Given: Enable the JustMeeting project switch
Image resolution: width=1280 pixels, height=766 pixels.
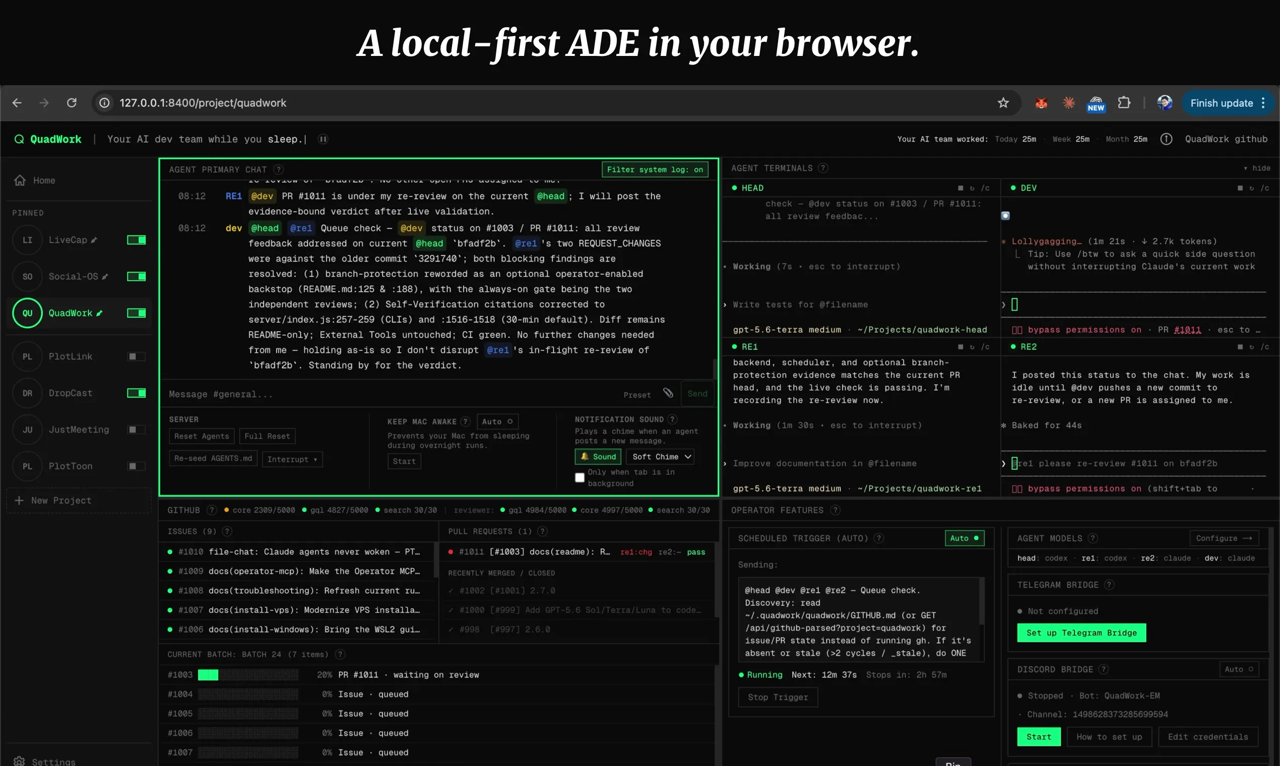Looking at the screenshot, I should [136, 430].
